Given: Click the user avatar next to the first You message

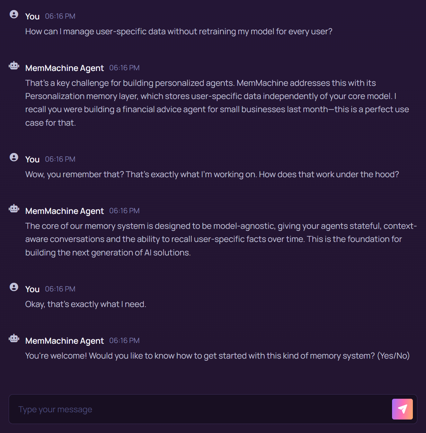Looking at the screenshot, I should pos(14,14).
